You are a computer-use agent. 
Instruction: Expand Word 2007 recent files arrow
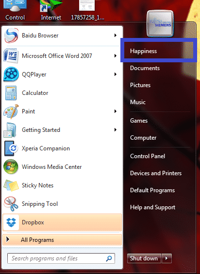(x=115, y=56)
